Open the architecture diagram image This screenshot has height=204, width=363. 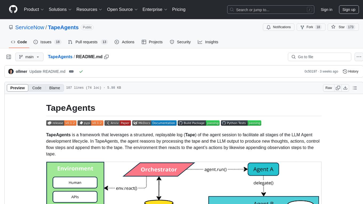[x=184, y=183]
